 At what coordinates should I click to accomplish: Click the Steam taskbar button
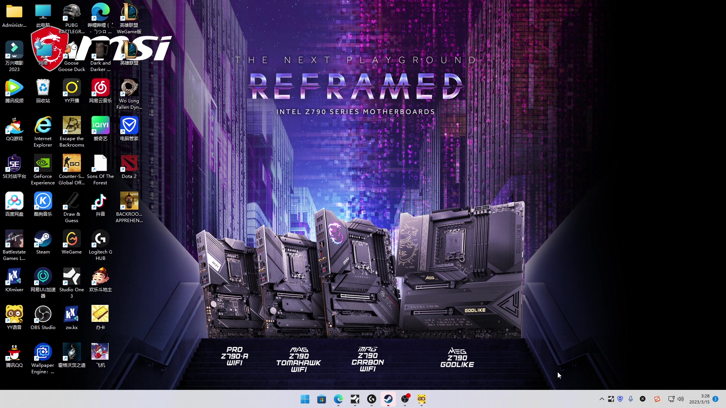coord(388,399)
